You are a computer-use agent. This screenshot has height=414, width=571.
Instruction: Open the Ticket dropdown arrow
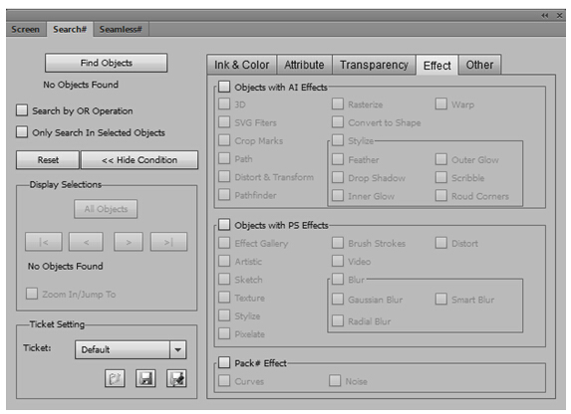click(178, 350)
